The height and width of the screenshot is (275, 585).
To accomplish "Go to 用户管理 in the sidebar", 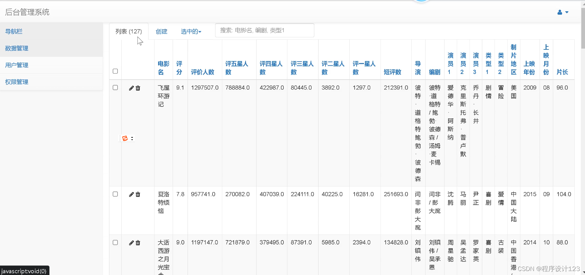I will pyautogui.click(x=51, y=65).
